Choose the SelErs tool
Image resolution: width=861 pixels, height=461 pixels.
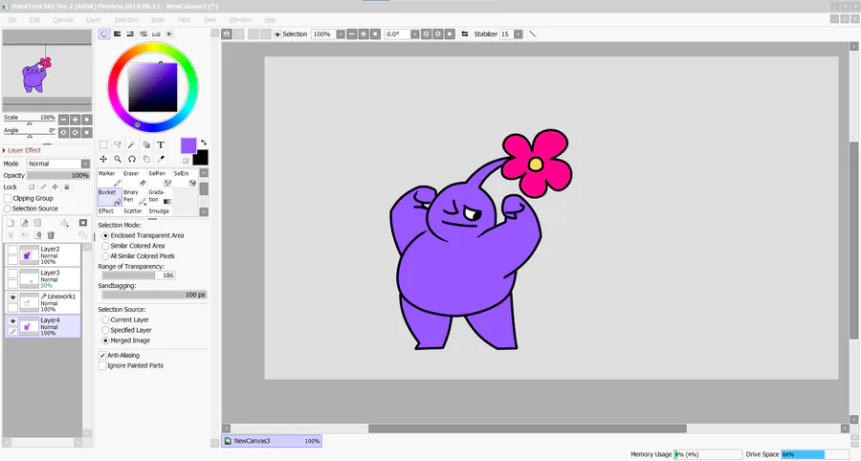coord(185,178)
